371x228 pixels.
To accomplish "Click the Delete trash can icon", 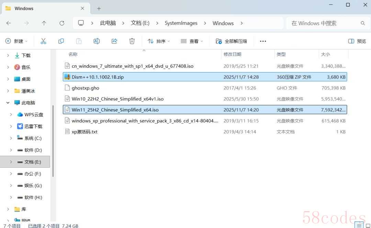I will [x=132, y=41].
